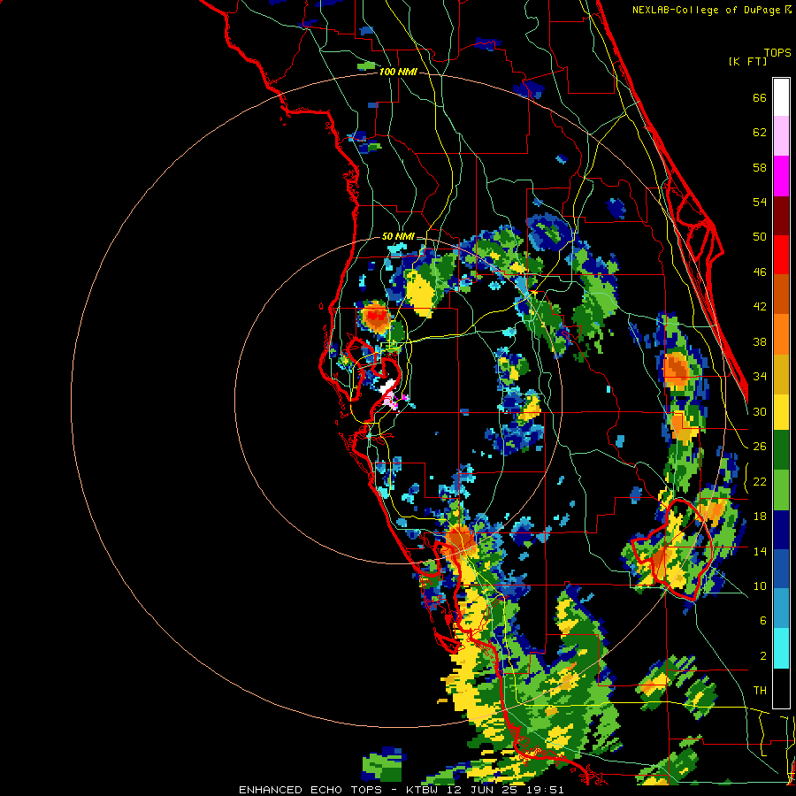The height and width of the screenshot is (796, 796).
Task: Click the red-orange storm cell north of Tampa Bay
Action: tap(376, 318)
